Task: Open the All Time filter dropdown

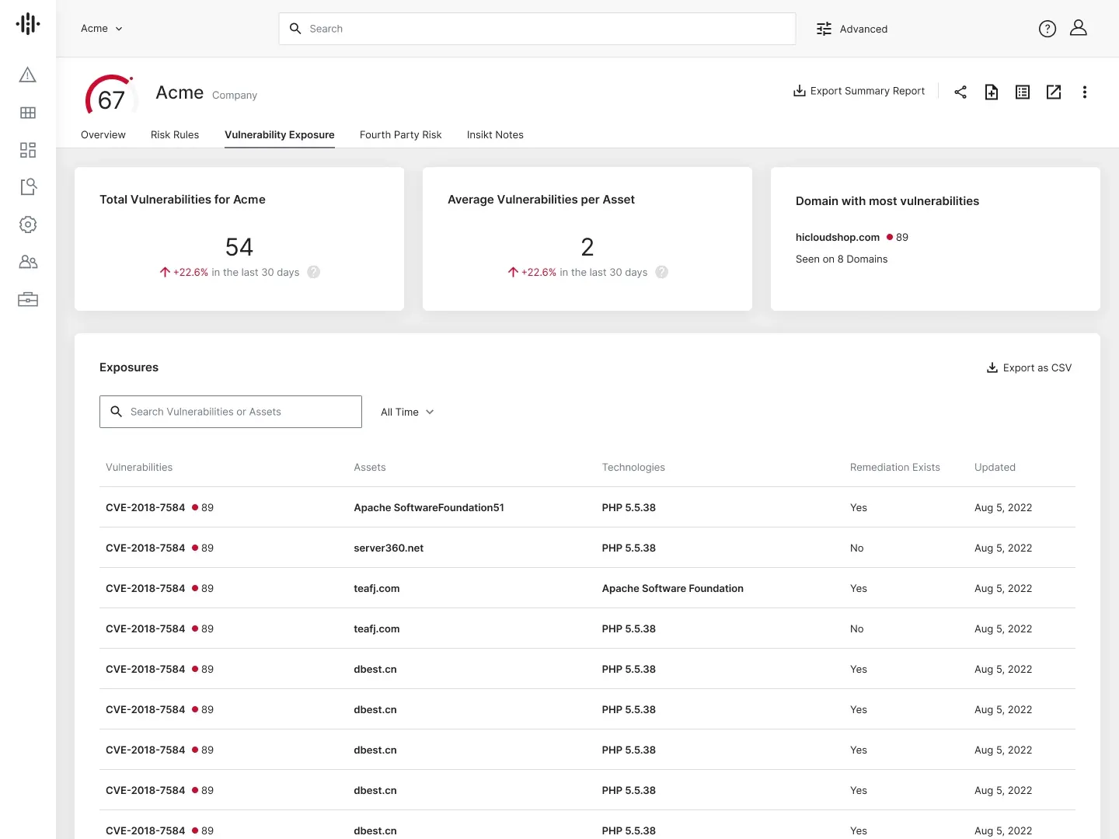Action: [x=407, y=412]
